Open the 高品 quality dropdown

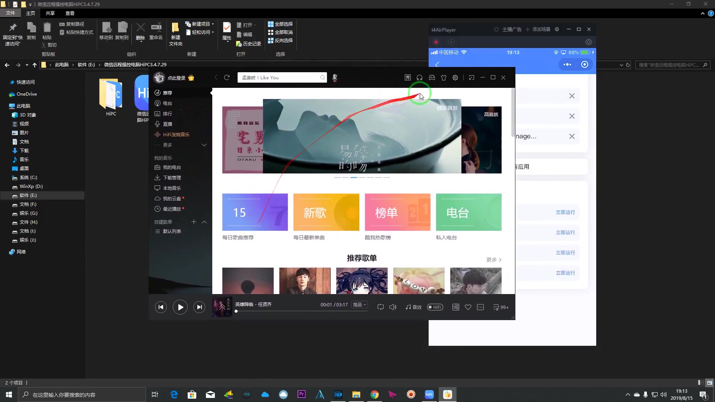[x=359, y=304]
